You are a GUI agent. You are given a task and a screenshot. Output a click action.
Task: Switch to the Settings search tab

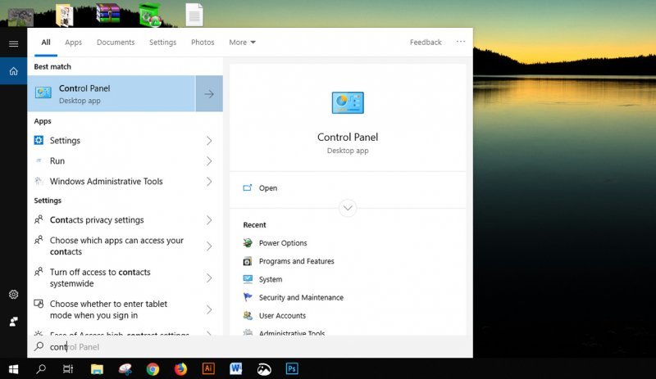[162, 43]
